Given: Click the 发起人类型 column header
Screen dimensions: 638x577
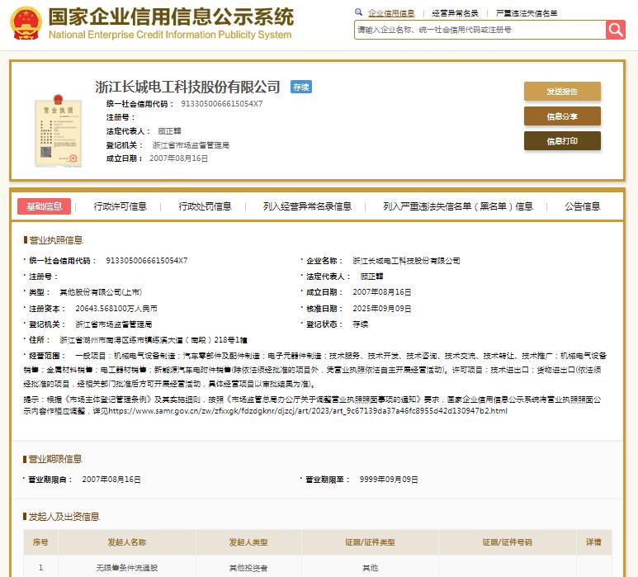Looking at the screenshot, I should click(x=248, y=542).
